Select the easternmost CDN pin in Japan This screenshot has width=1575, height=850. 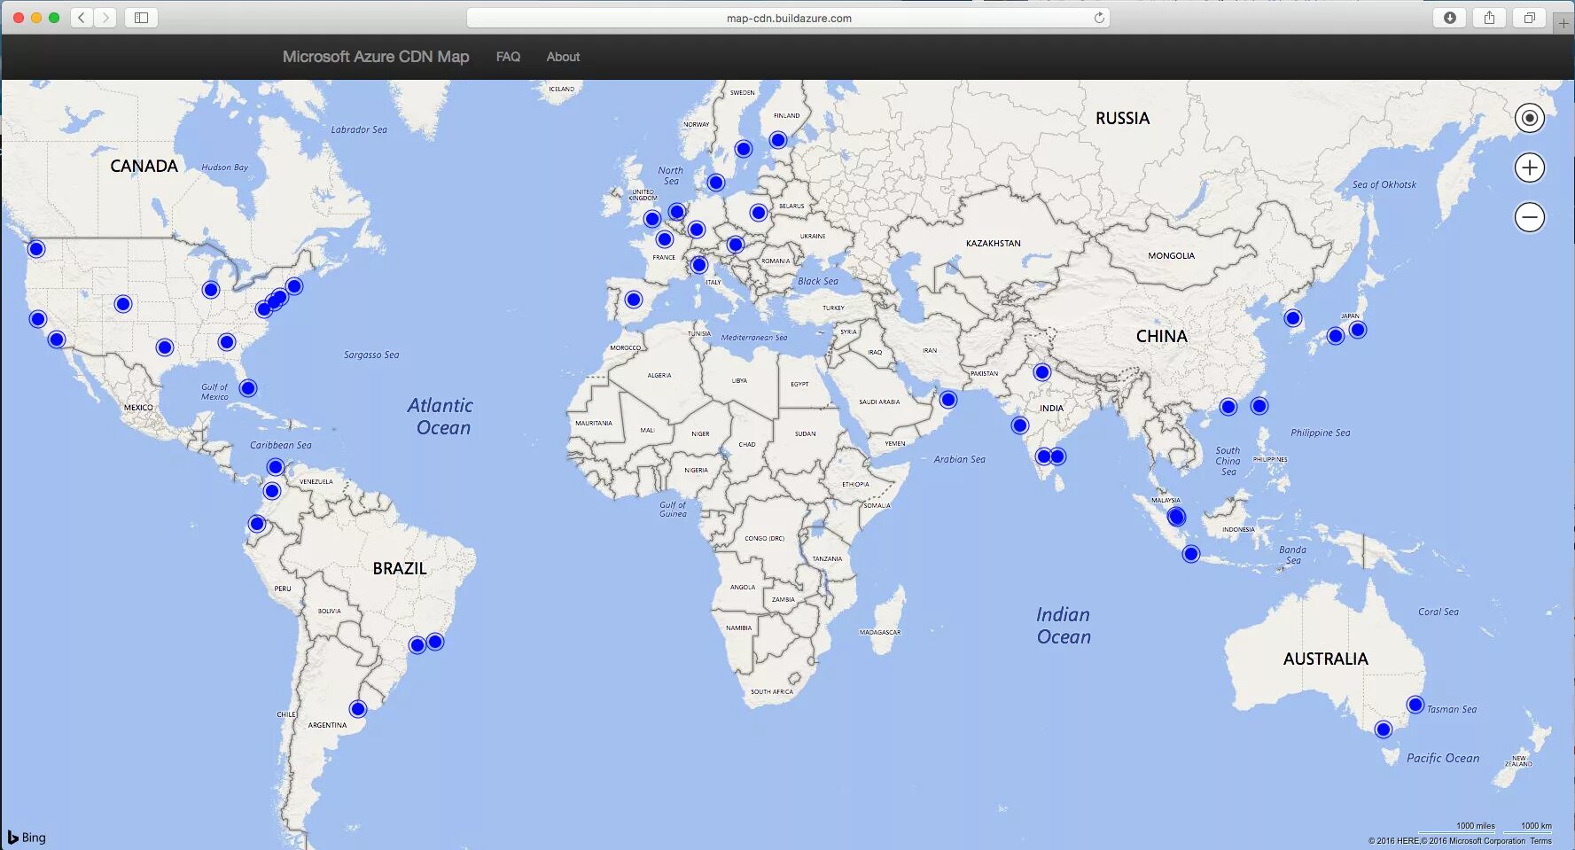click(x=1358, y=330)
